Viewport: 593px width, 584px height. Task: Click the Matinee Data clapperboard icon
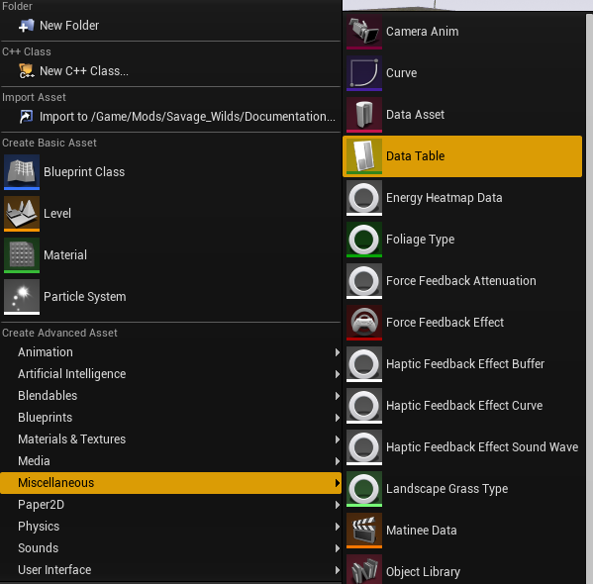(x=364, y=531)
